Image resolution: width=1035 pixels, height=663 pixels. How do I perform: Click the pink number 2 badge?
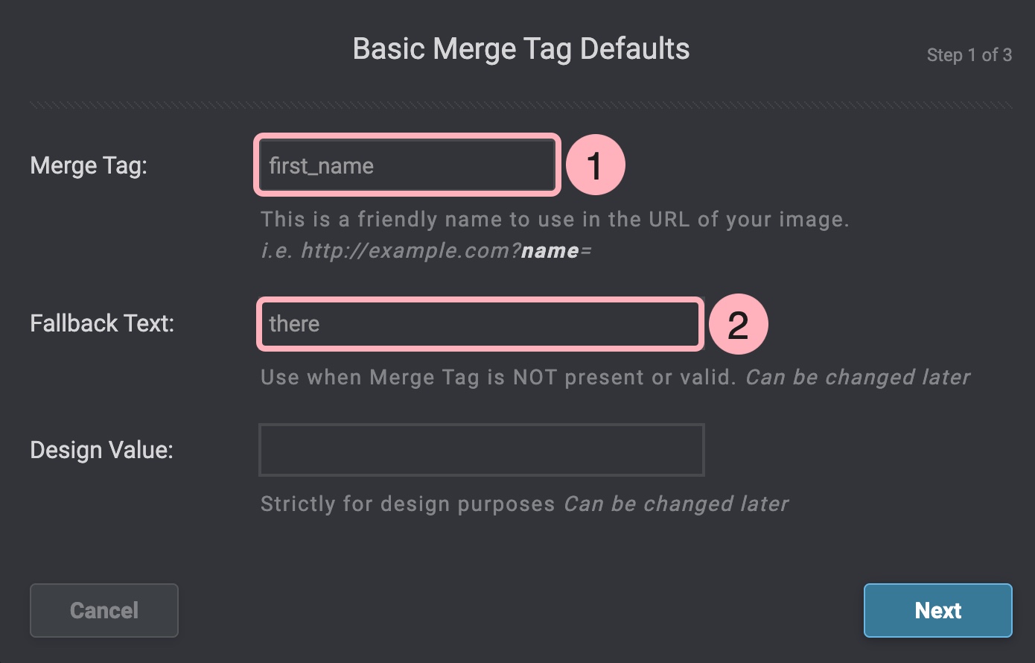pos(737,325)
